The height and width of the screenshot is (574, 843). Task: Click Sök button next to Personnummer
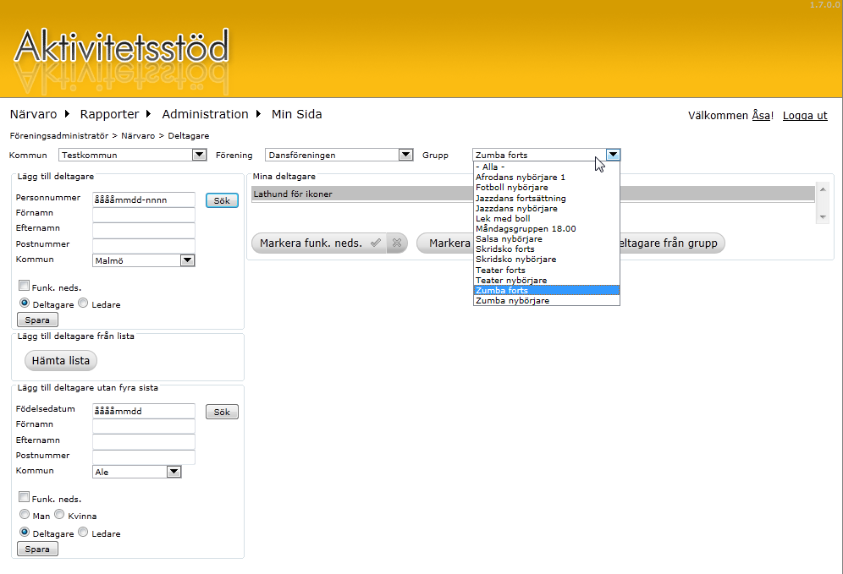click(222, 200)
